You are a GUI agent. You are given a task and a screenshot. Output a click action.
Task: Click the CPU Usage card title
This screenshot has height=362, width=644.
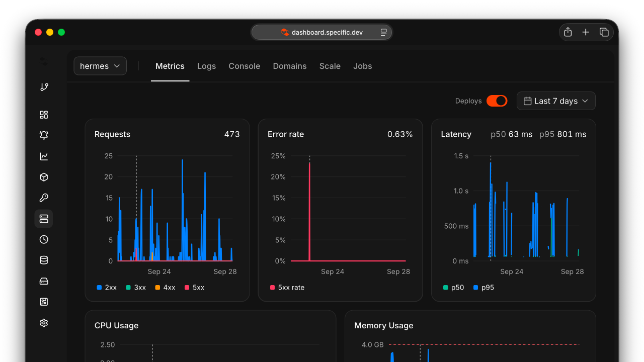116,325
